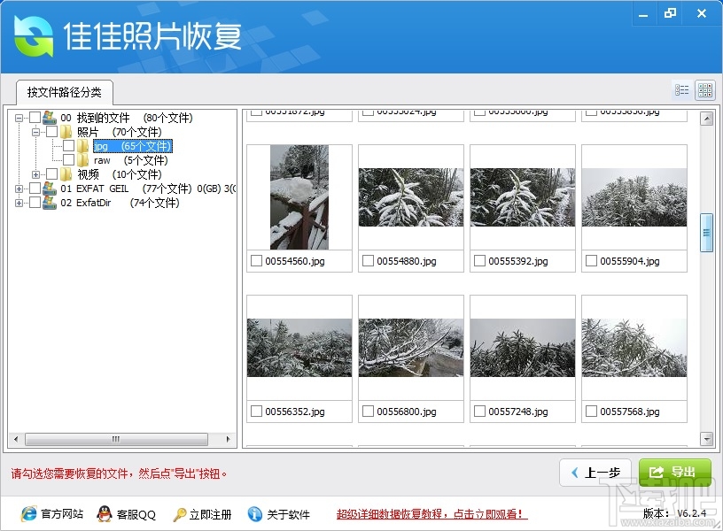The width and height of the screenshot is (723, 531).
Task: Open the 超级详细数据恢复教程 tutorial link
Action: pyautogui.click(x=432, y=514)
